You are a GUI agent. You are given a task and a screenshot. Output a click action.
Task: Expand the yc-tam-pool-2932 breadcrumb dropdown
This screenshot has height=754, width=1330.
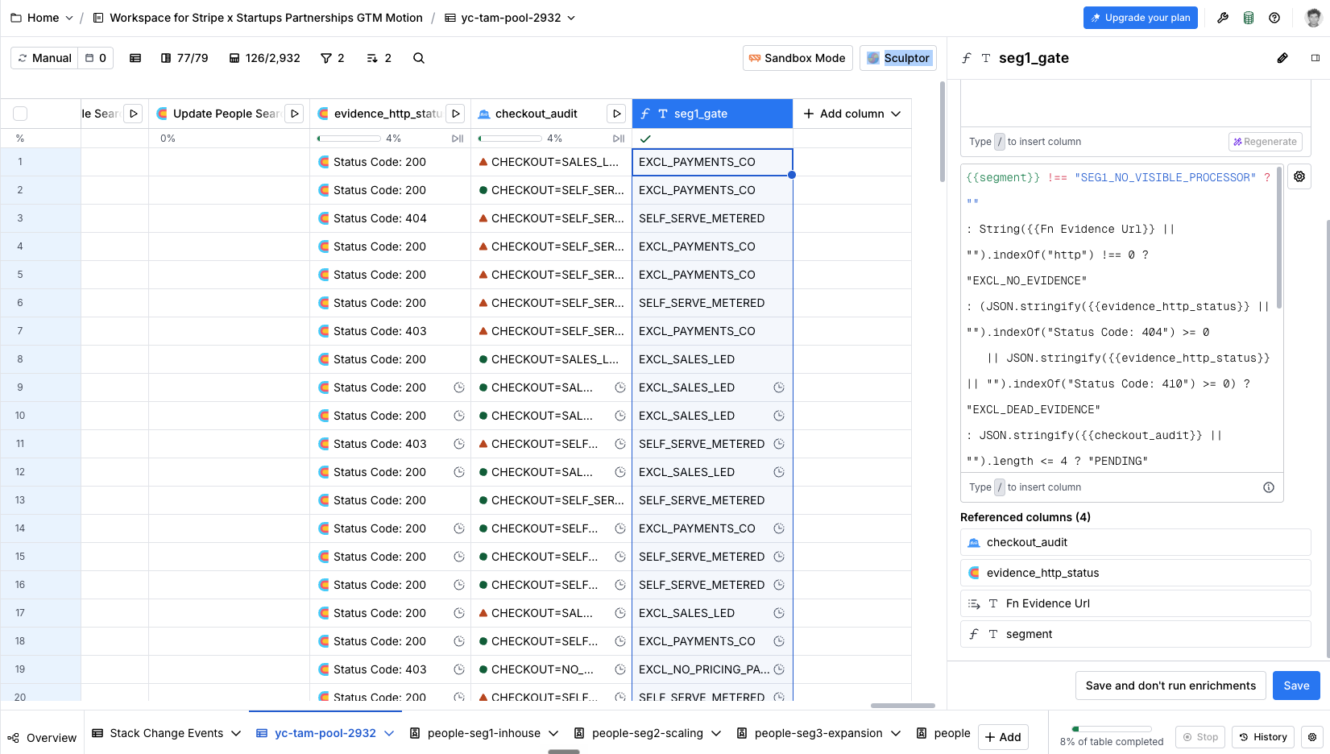tap(571, 18)
